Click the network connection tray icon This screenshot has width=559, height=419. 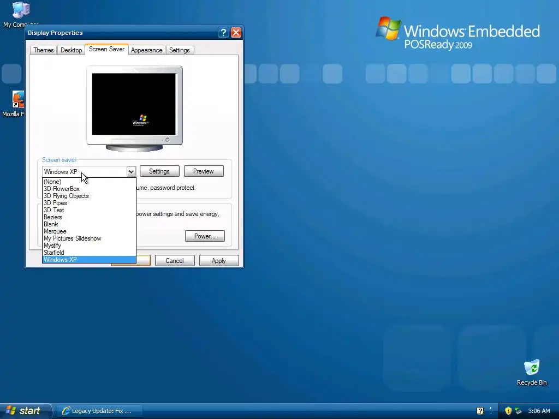click(x=518, y=410)
